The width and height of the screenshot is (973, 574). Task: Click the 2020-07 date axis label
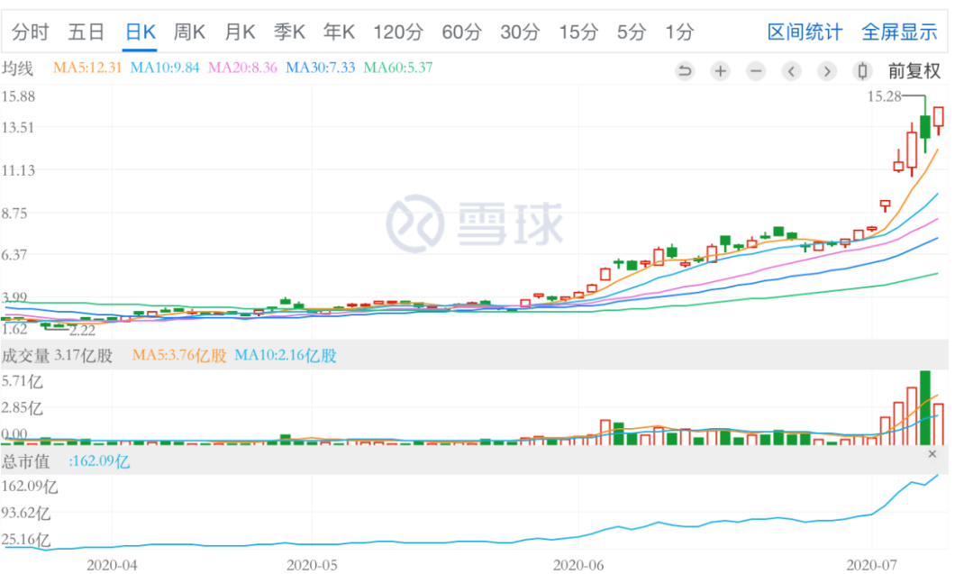pos(872,565)
